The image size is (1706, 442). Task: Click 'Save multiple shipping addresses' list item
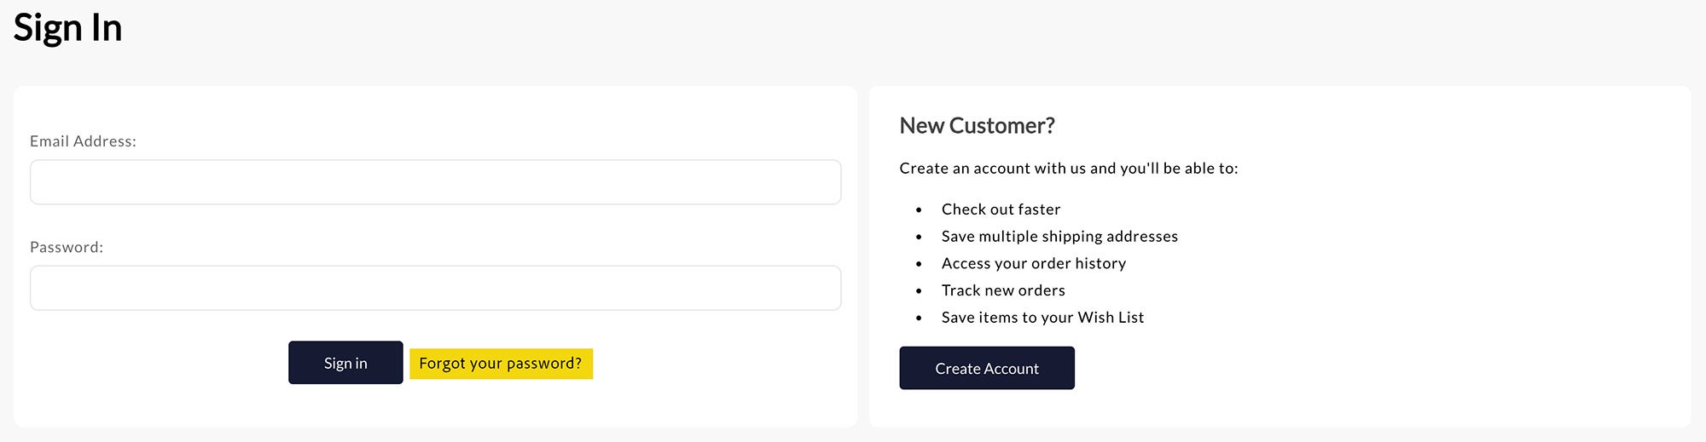[1059, 237]
